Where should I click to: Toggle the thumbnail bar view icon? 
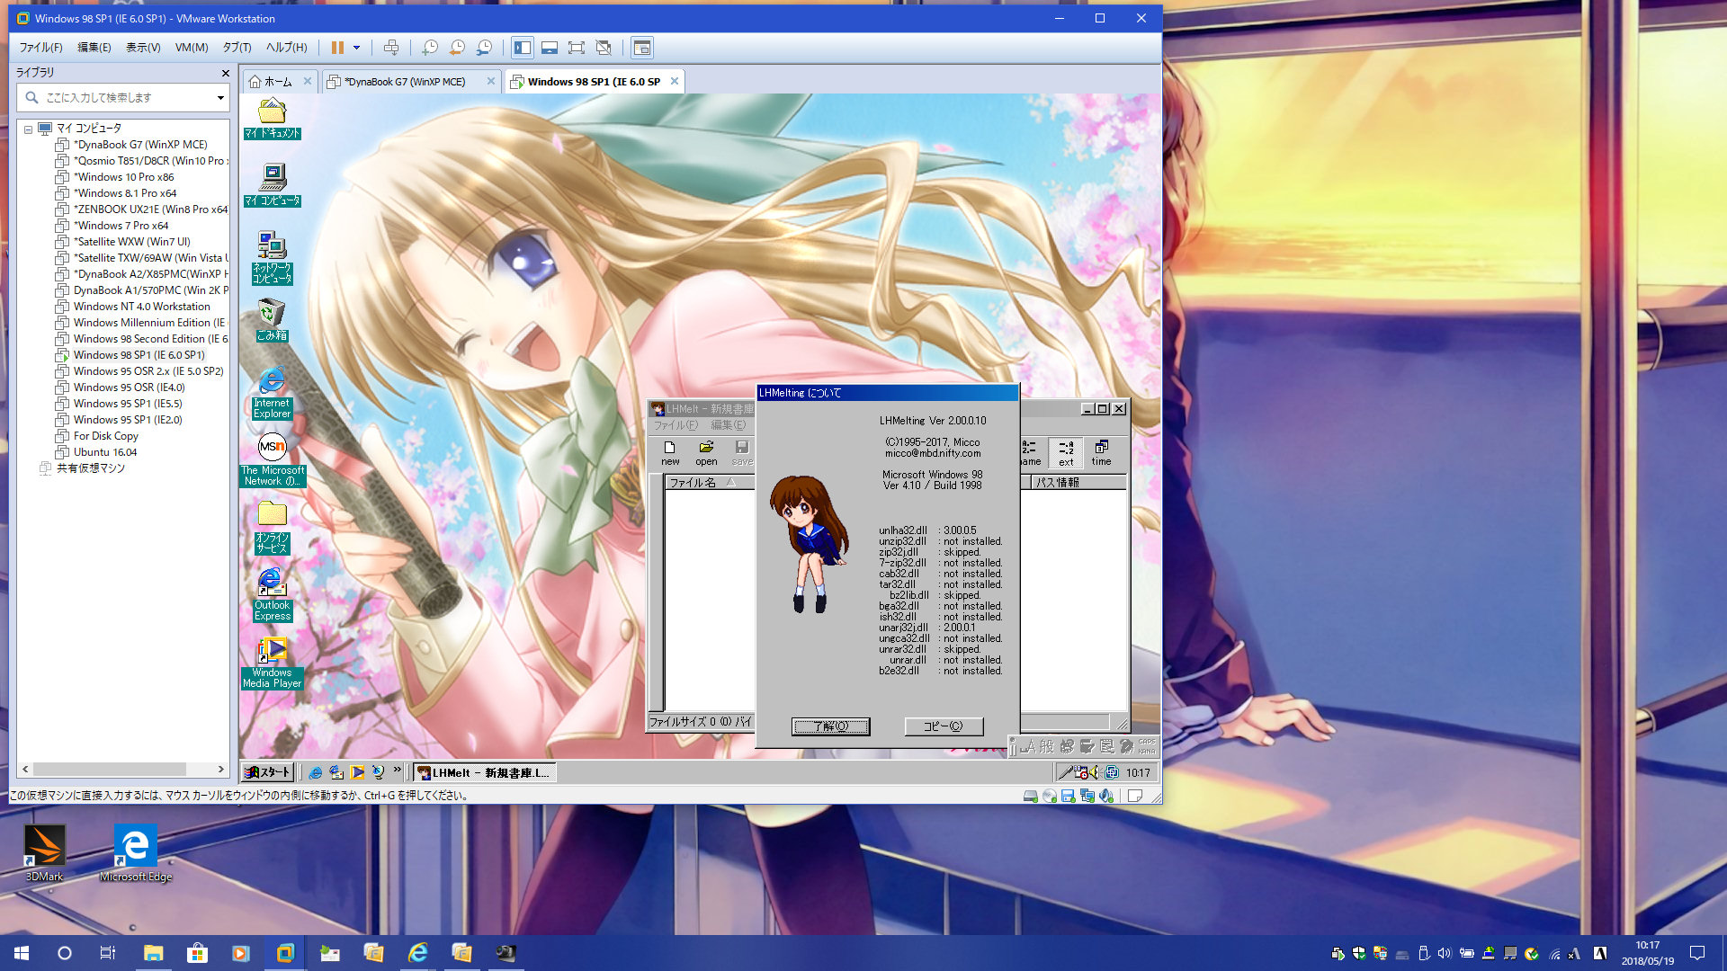click(x=550, y=48)
